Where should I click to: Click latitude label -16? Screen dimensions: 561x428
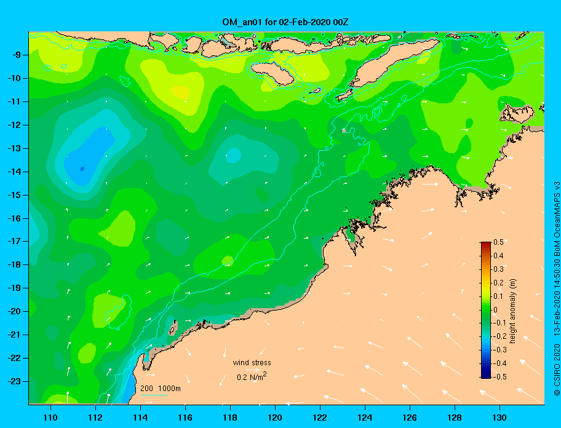[14, 218]
